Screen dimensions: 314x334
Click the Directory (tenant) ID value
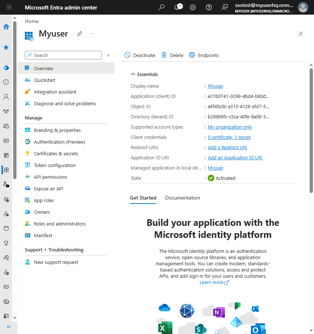238,117
